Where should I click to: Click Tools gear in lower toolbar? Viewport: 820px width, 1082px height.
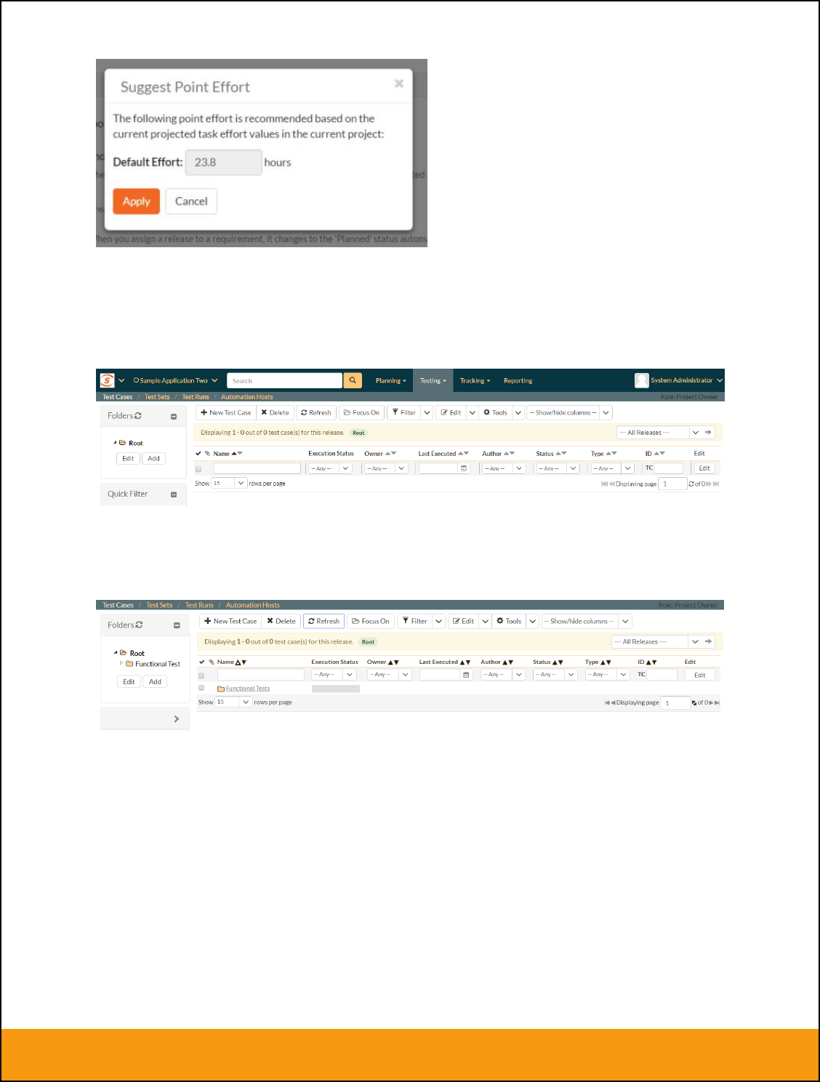click(x=509, y=621)
